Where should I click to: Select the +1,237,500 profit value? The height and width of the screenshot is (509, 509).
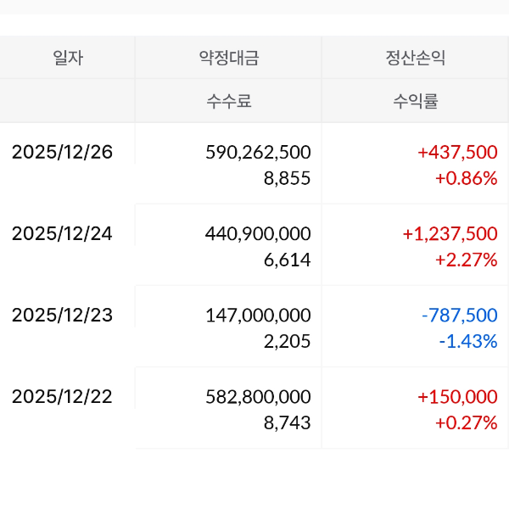coord(450,233)
